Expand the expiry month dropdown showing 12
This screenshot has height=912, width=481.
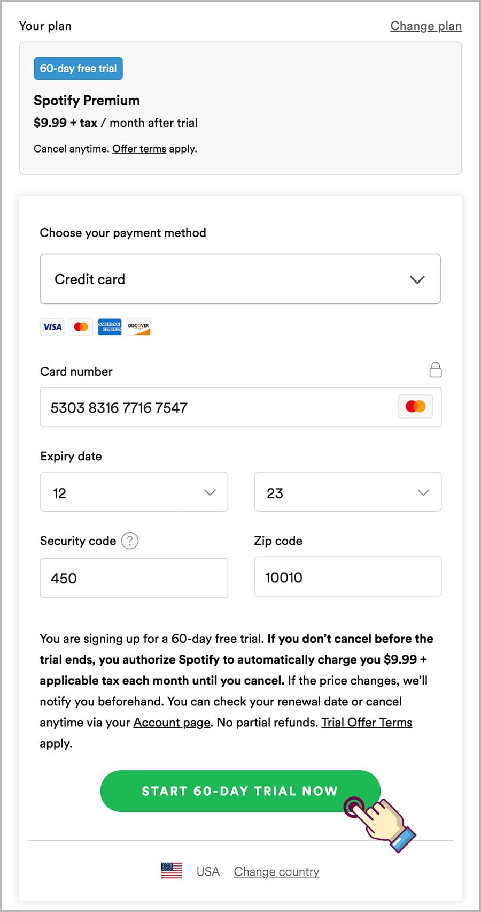[134, 492]
